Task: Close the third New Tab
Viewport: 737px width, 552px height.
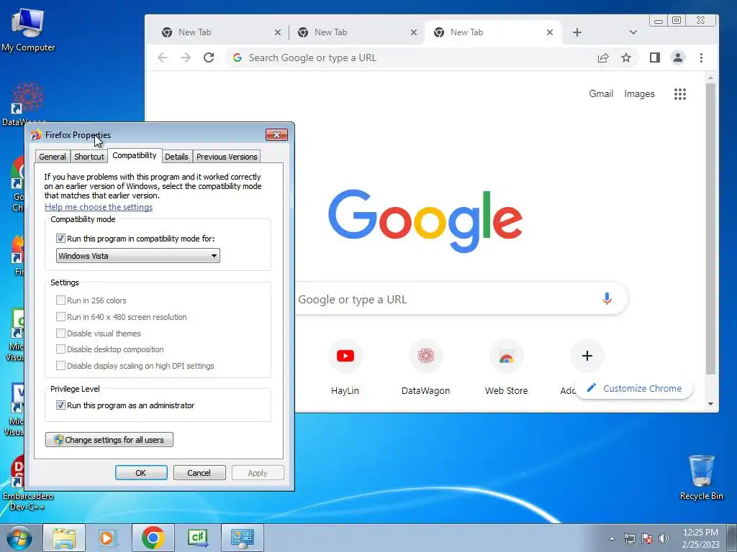Action: point(549,32)
